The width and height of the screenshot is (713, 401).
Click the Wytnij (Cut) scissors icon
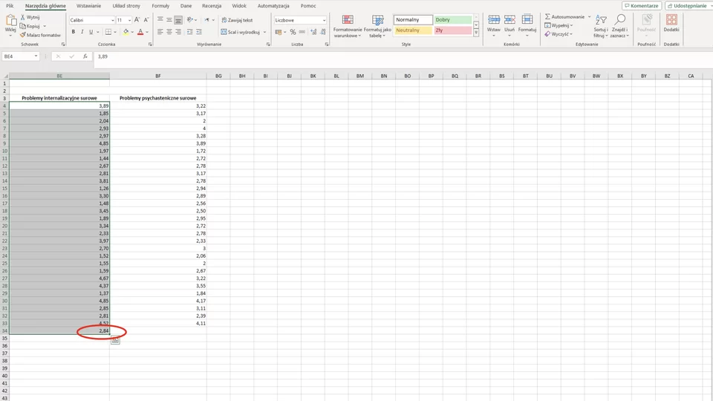click(23, 17)
